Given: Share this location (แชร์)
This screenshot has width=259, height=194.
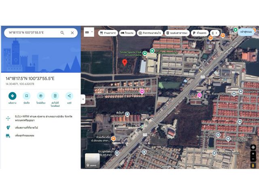Looking at the screenshot, I should [x=69, y=96].
